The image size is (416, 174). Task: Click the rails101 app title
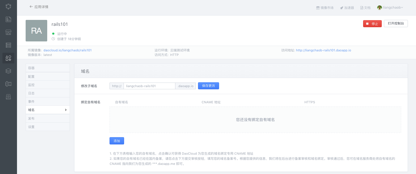point(60,24)
